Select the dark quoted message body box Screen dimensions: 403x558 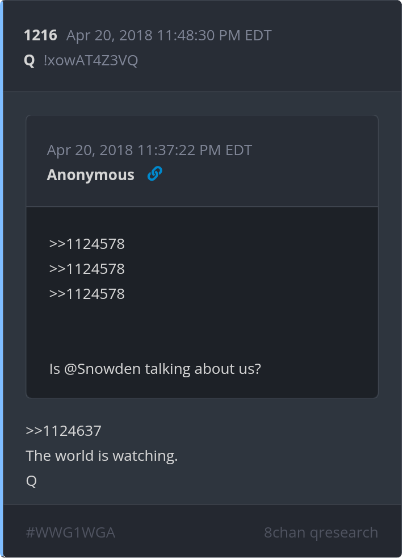pyautogui.click(x=202, y=302)
